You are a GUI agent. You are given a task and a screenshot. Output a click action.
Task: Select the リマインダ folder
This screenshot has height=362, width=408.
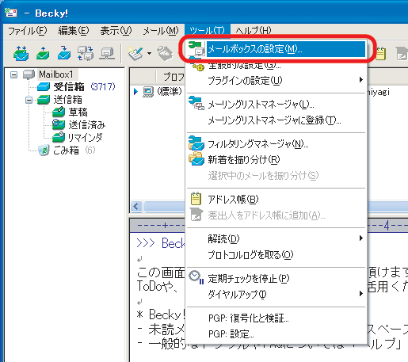(x=85, y=137)
